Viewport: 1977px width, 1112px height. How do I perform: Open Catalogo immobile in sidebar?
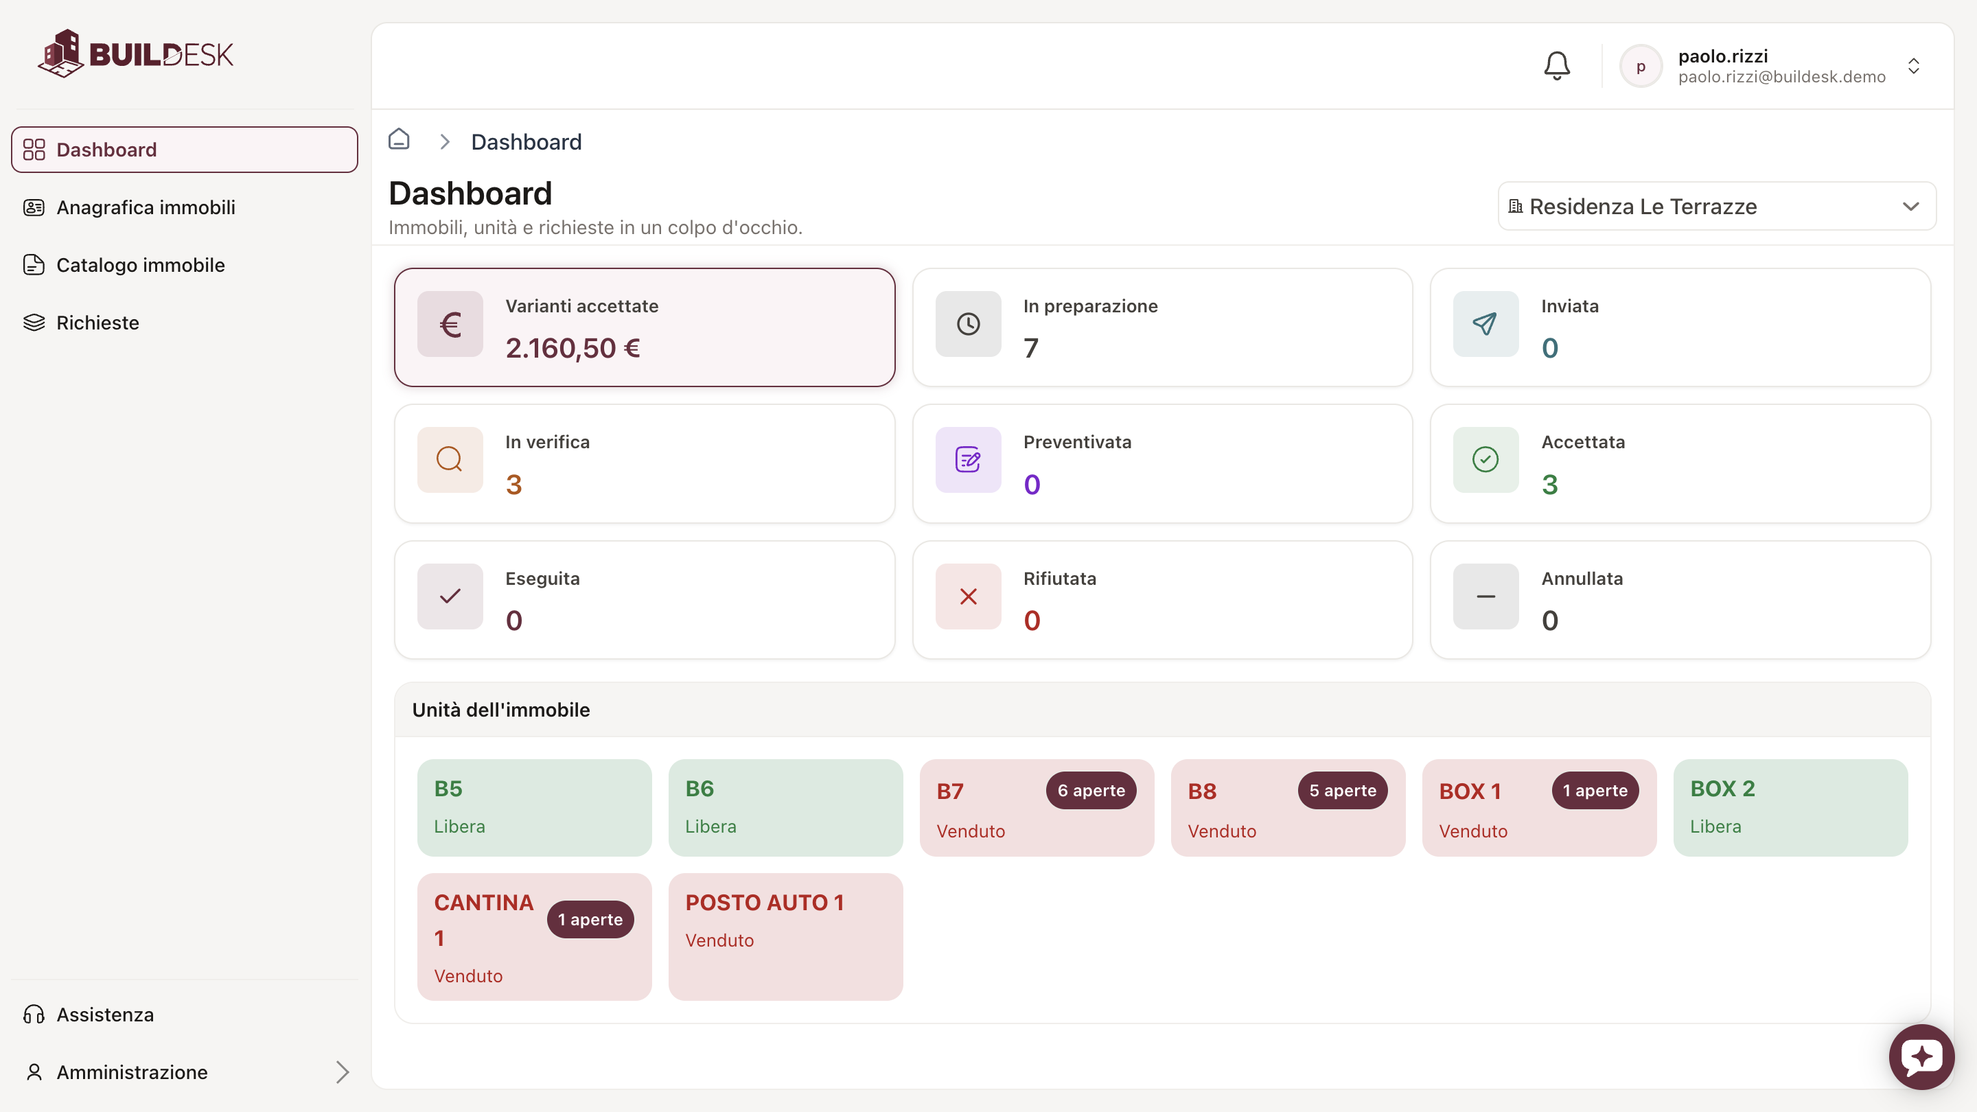click(x=184, y=265)
